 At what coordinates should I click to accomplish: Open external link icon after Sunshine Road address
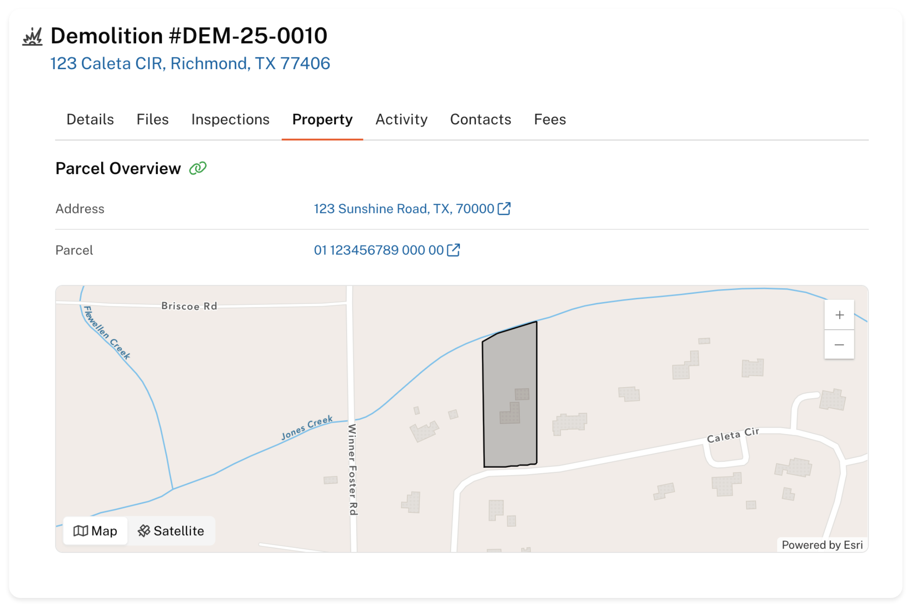coord(504,209)
